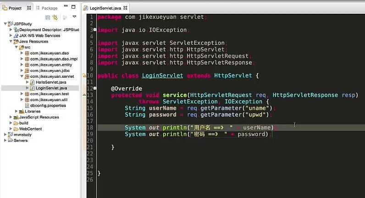This screenshot has width=365, height=198.
Task: Close the LoginServlet.java editor tab
Action: point(125,8)
